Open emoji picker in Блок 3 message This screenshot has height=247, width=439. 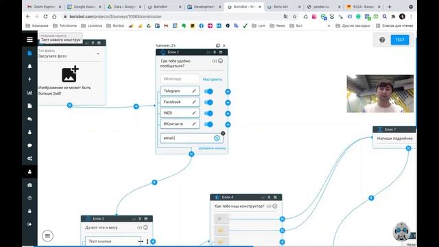(145, 227)
